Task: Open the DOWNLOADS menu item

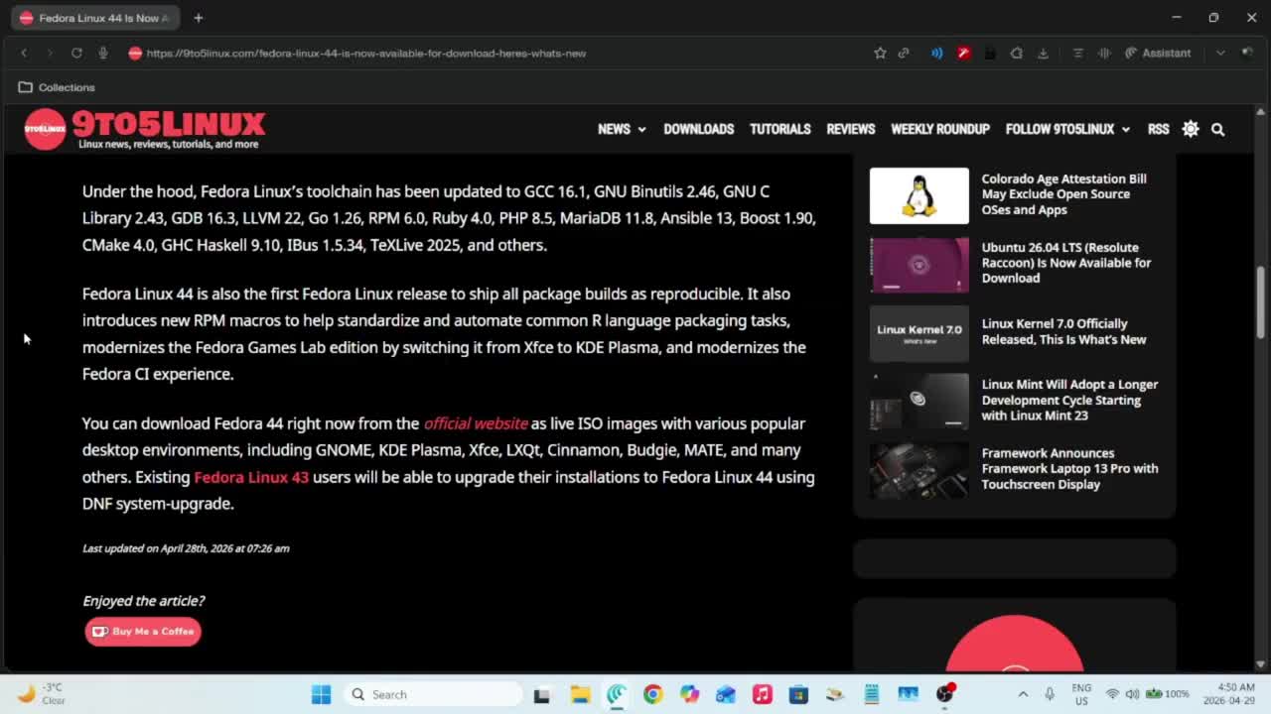Action: point(698,129)
